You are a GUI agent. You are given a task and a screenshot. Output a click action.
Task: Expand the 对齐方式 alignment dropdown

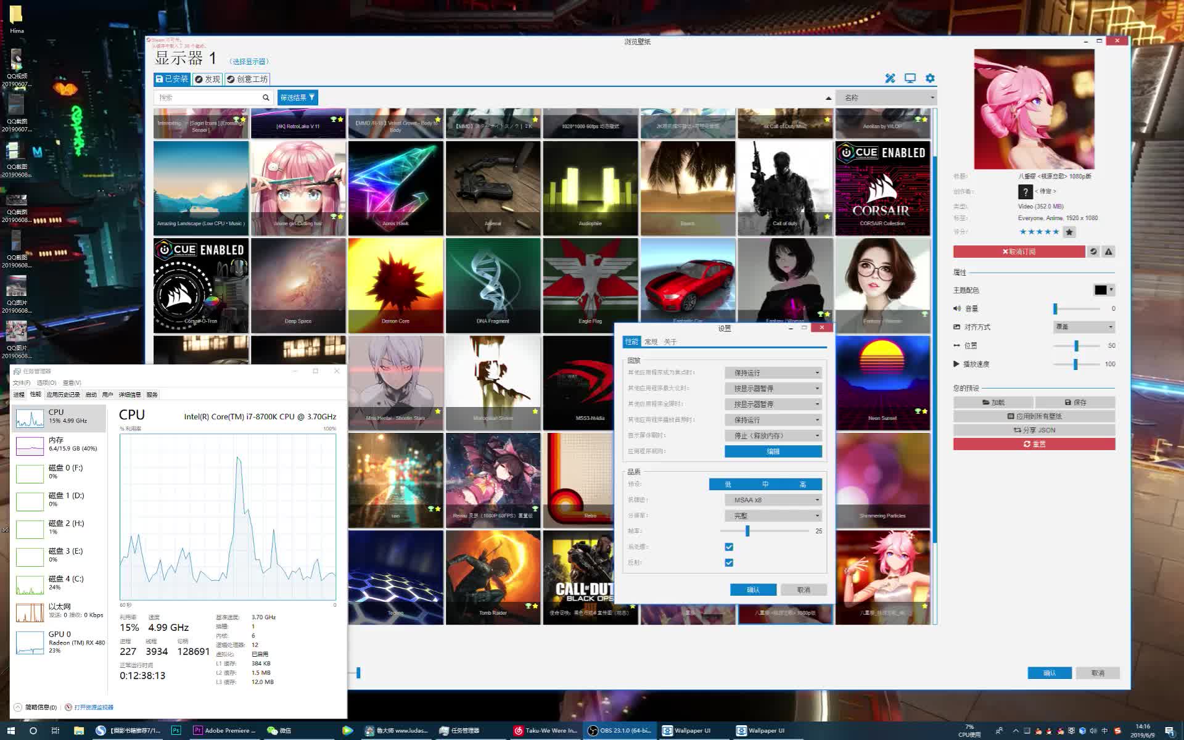point(1083,327)
